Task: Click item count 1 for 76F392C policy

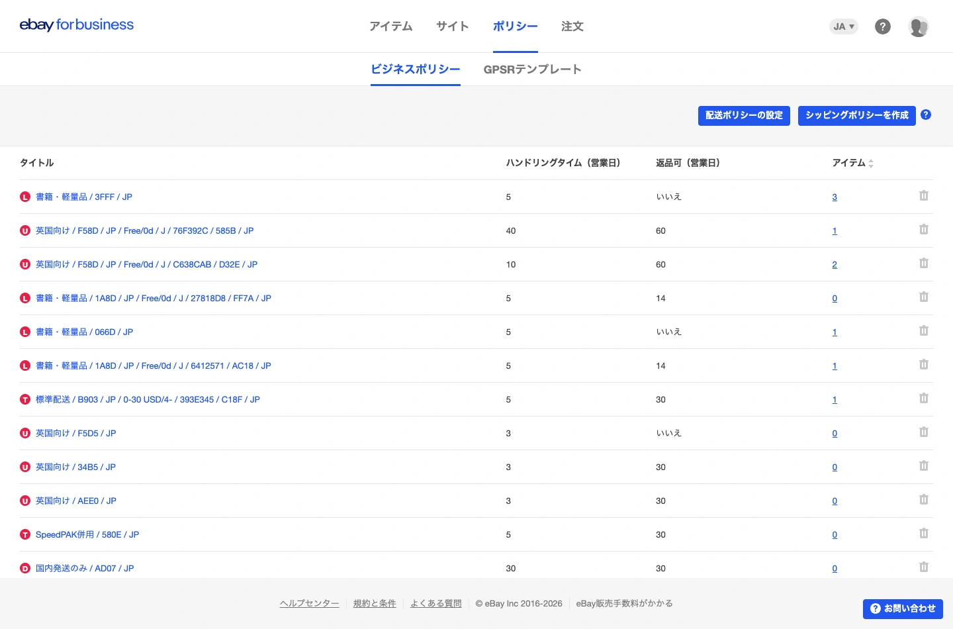Action: pos(835,230)
